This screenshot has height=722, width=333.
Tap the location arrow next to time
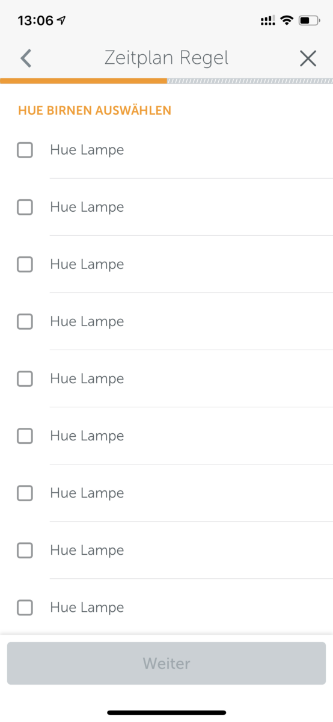click(61, 20)
